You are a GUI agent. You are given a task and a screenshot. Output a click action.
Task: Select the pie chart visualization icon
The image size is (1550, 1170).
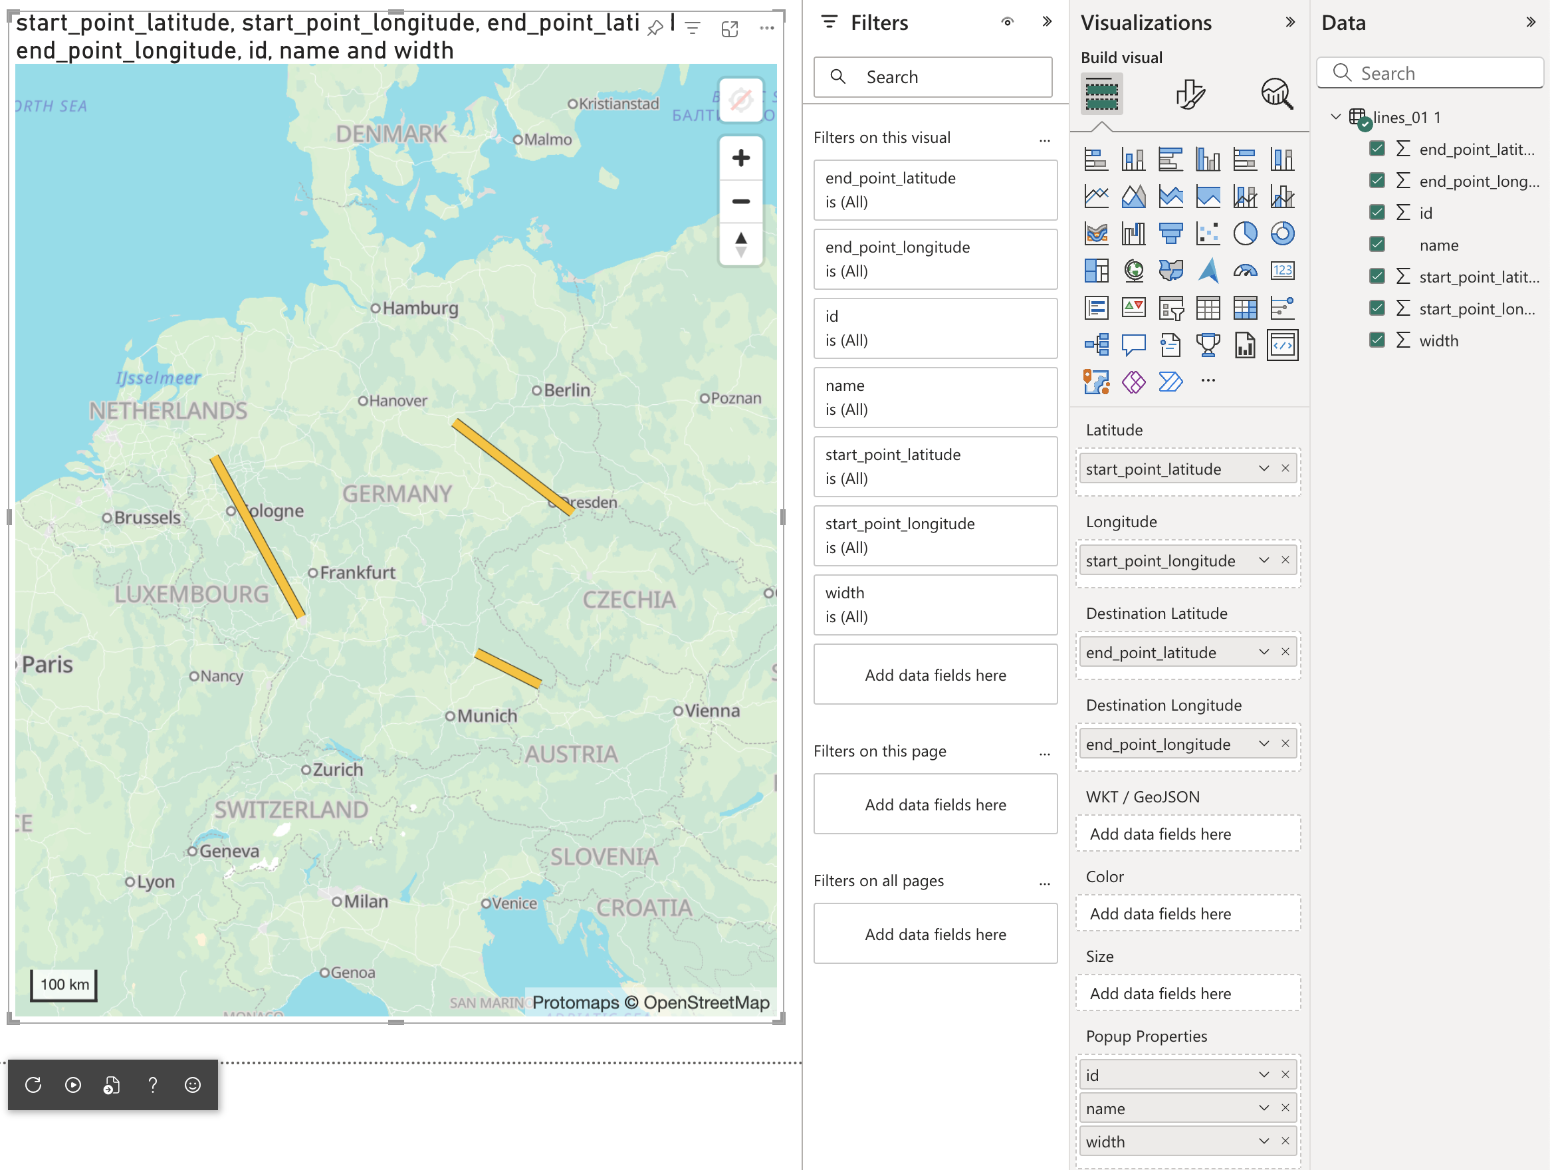[x=1244, y=233]
